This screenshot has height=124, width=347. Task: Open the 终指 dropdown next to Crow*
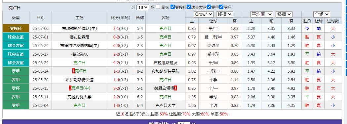coord(224,14)
